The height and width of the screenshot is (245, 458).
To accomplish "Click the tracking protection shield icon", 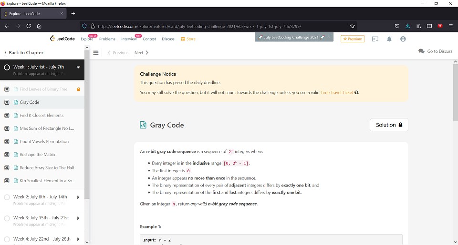I will pyautogui.click(x=84, y=26).
